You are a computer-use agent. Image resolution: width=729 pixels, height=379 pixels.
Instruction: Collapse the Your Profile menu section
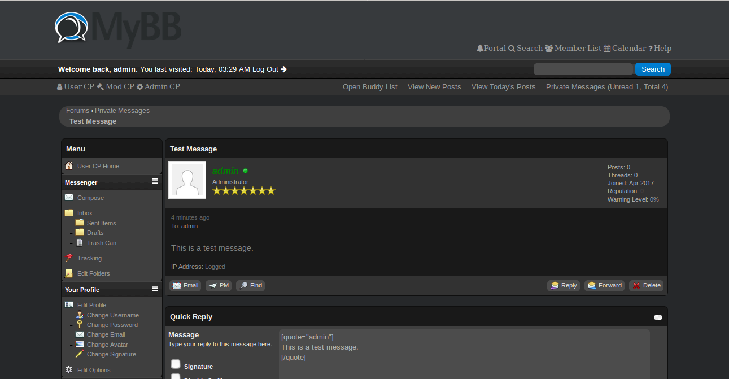[155, 289]
